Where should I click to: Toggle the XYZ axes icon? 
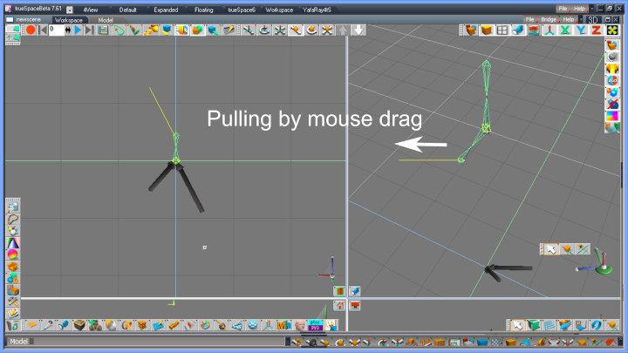[549, 31]
